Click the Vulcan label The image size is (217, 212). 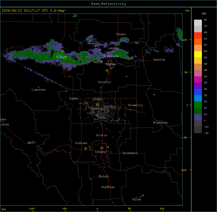coord(136,199)
